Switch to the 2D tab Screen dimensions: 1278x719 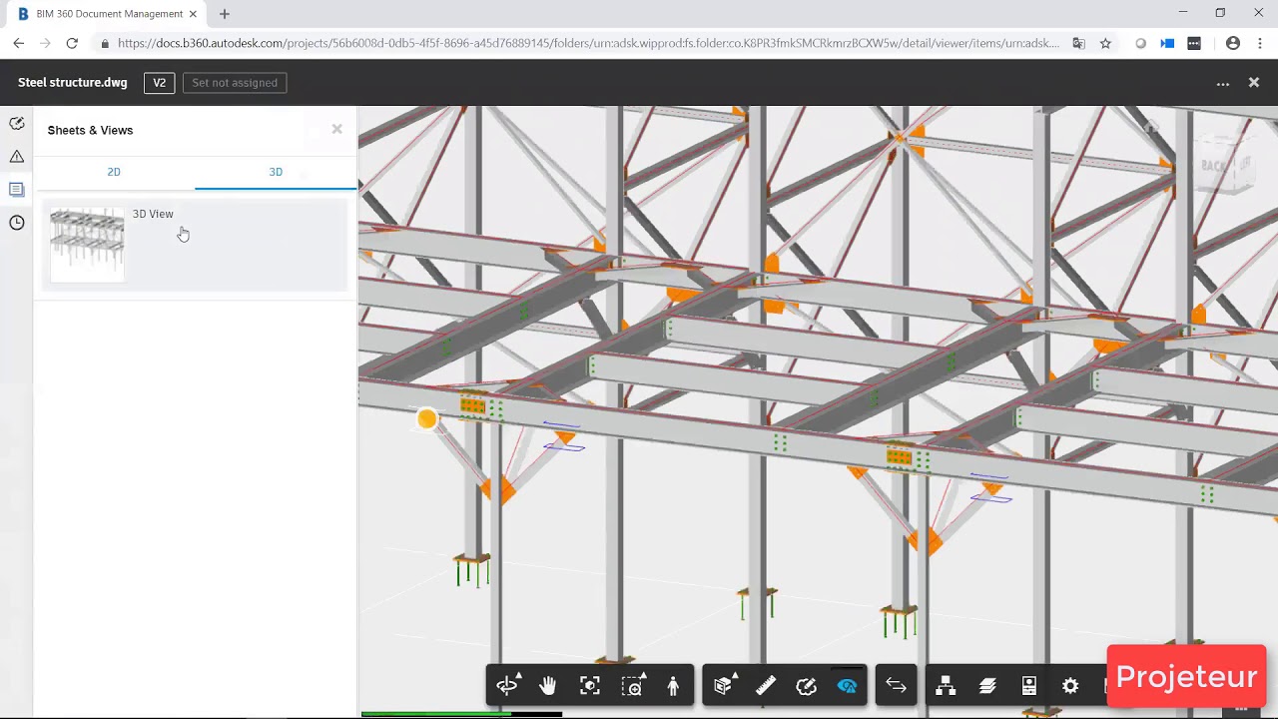point(114,172)
